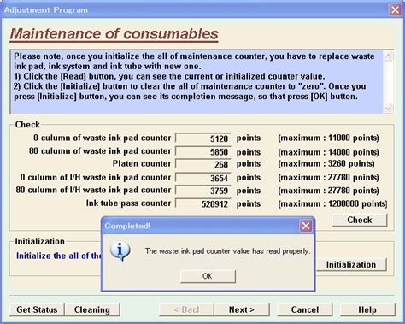405x324 pixels.
Task: Click OK in the Completed dialog
Action: coord(208,276)
